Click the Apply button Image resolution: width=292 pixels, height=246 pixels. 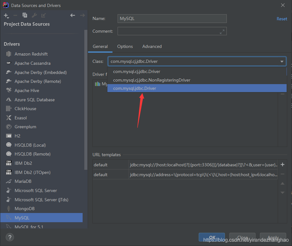pos(273,237)
